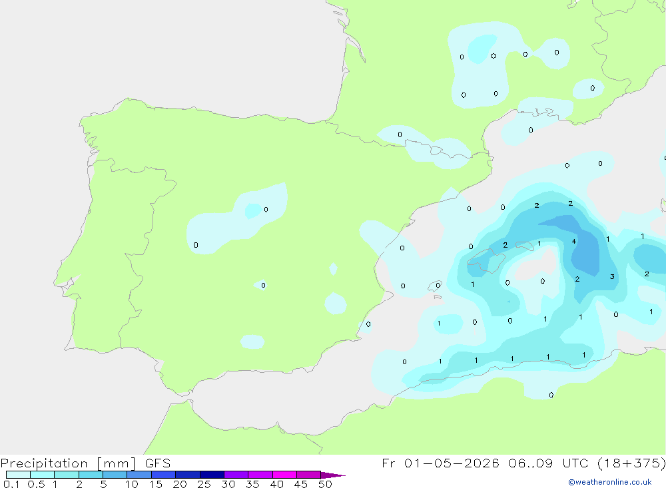The width and height of the screenshot is (666, 488).
Task: Select the legend swatch between 2 and 5
Action: click(x=91, y=475)
